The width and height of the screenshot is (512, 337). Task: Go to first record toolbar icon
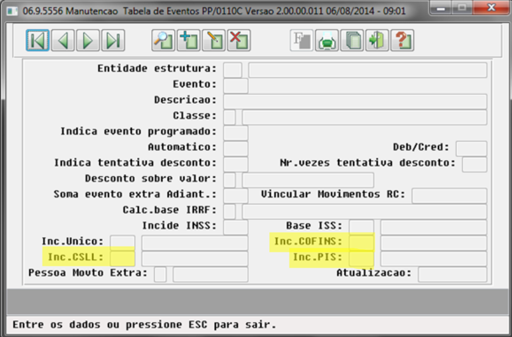37,40
